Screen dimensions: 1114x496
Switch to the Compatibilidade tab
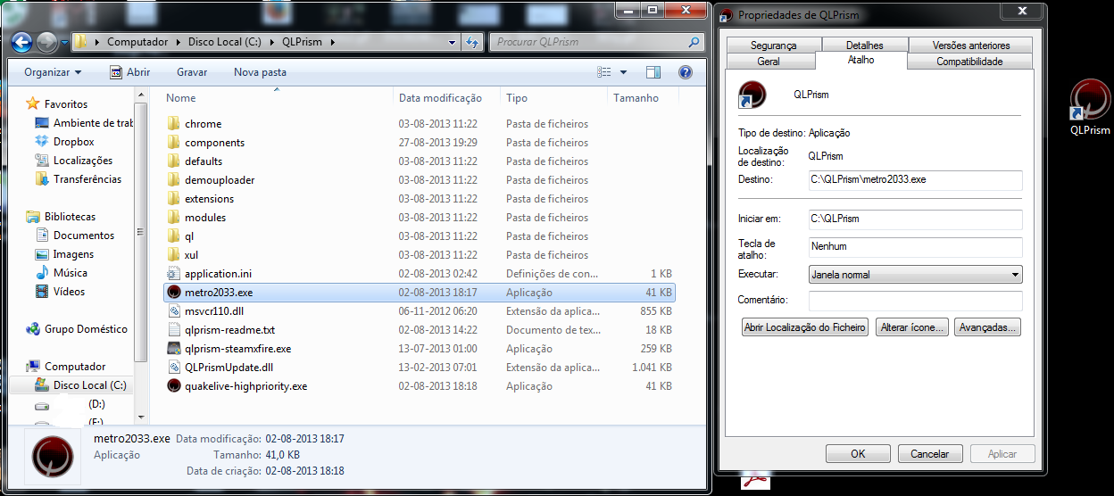tap(969, 62)
